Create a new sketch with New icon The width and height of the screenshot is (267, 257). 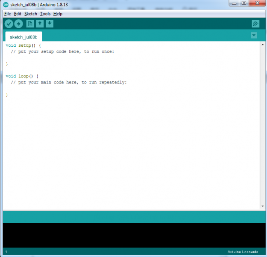pyautogui.click(x=30, y=24)
